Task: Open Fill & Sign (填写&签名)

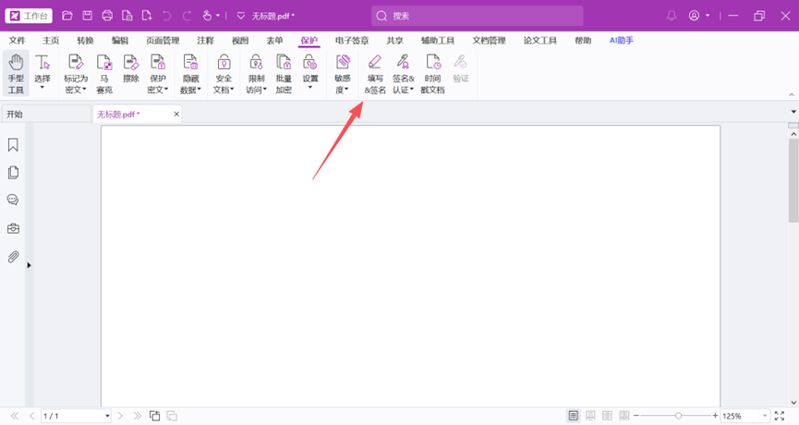Action: point(375,73)
